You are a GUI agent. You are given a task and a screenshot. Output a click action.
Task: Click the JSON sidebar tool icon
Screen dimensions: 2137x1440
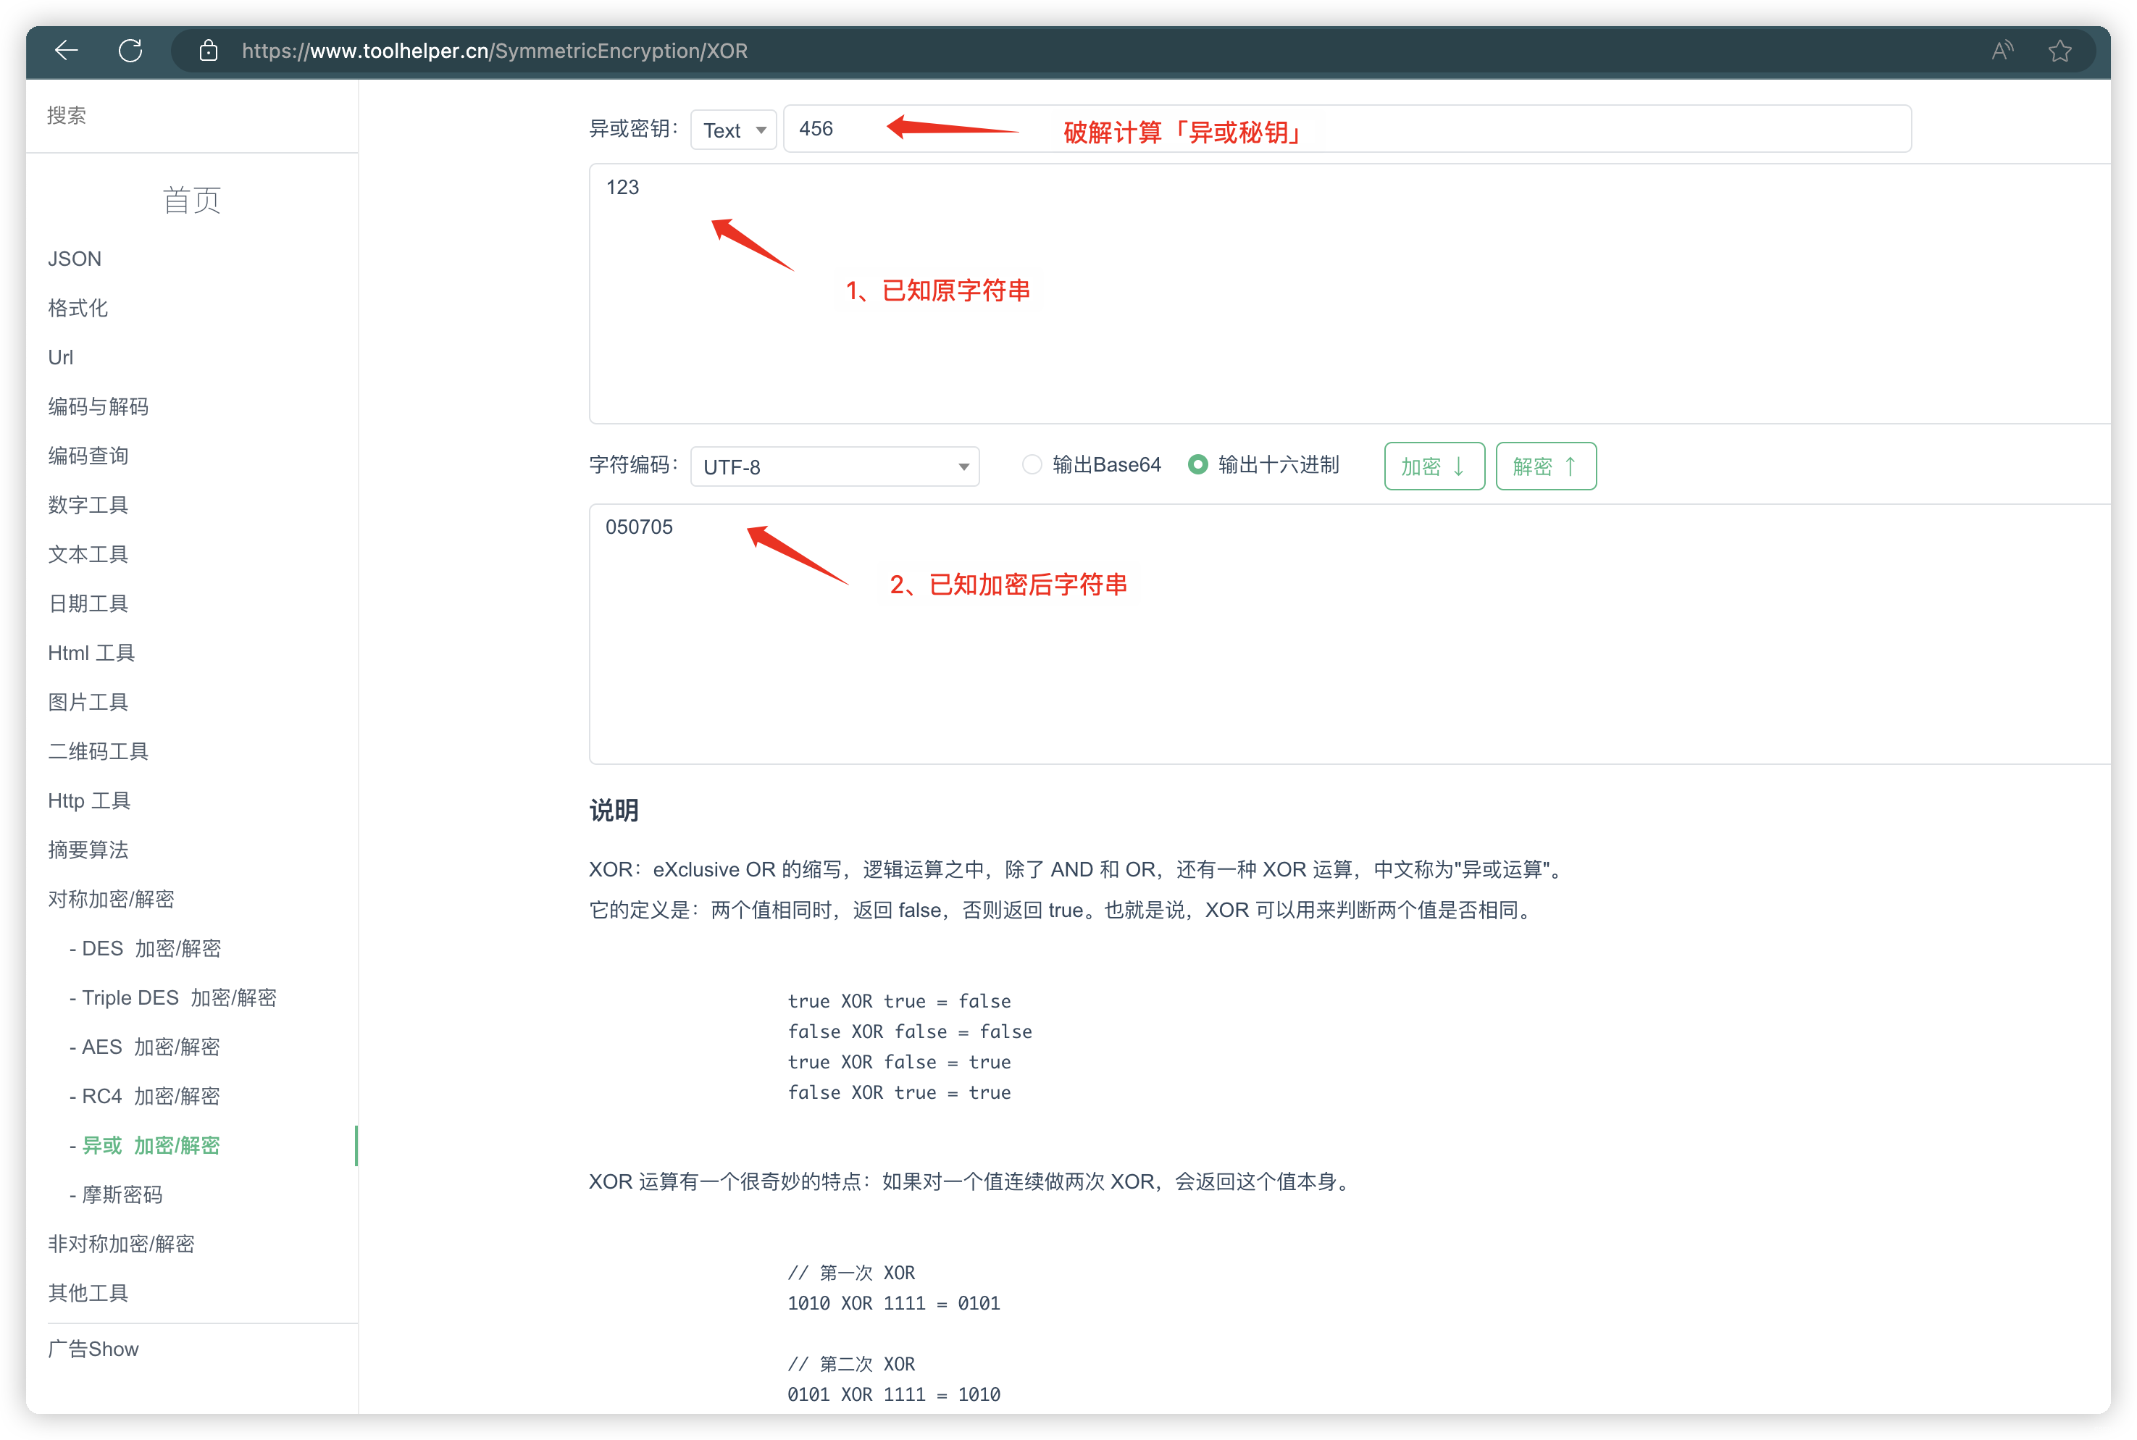point(75,259)
